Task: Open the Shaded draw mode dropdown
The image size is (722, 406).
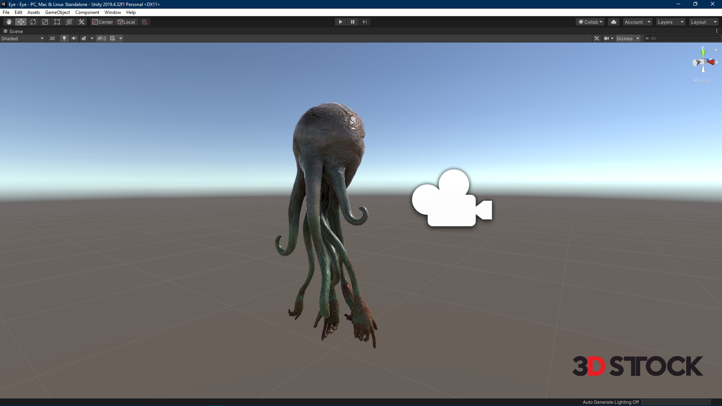Action: [x=23, y=38]
